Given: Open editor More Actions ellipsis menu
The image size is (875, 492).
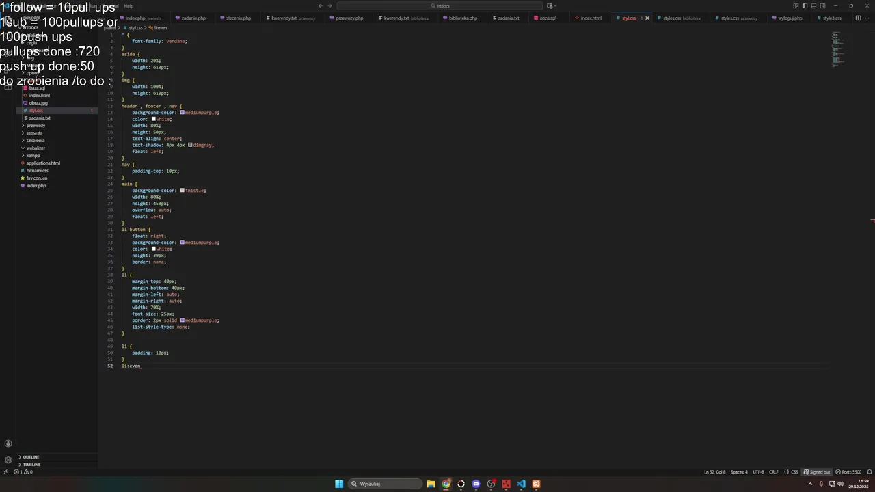Looking at the screenshot, I should (x=867, y=18).
